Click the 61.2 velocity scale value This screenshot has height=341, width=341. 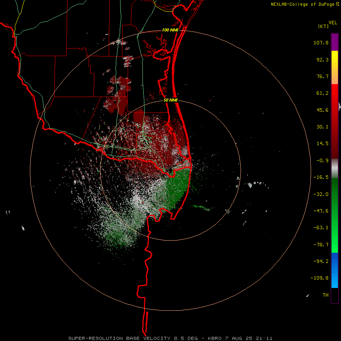tap(322, 93)
